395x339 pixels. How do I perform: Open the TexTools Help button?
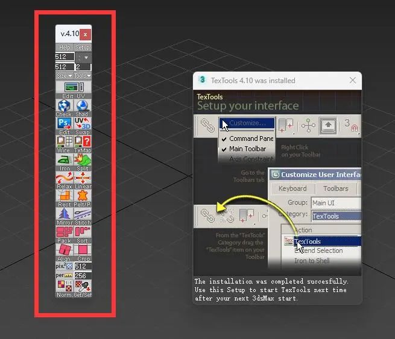(65, 48)
